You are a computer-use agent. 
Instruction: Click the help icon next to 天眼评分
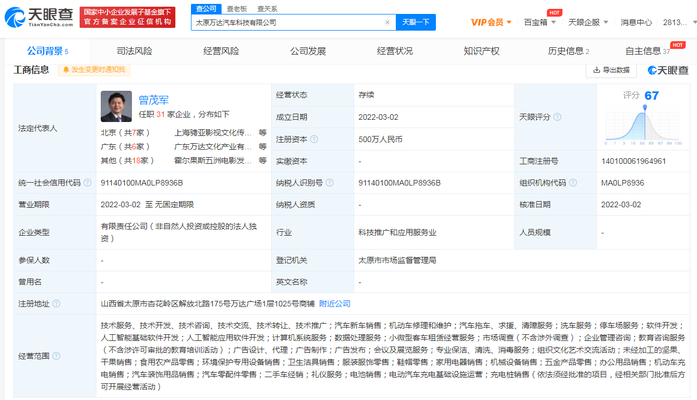[557, 117]
